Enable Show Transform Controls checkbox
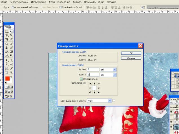 point(60,7)
